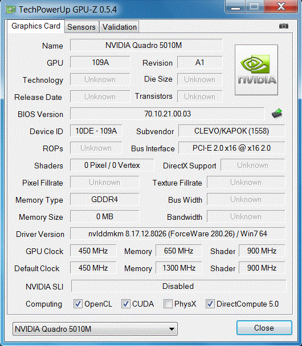Screen dimensions: 302x346
Task: Click the Die Size Unknown field
Action: pos(199,79)
